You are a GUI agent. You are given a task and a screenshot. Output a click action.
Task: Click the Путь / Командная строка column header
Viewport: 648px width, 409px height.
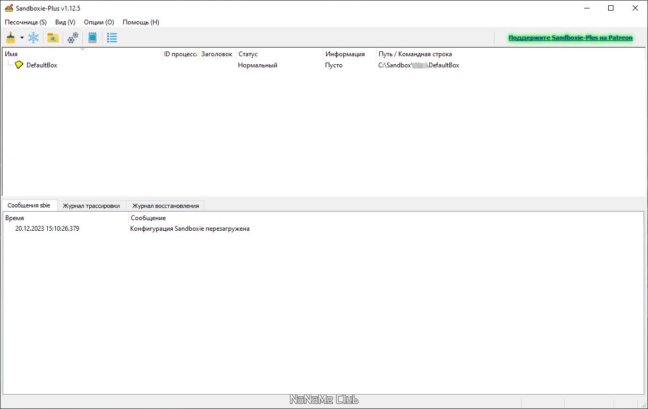(510, 54)
